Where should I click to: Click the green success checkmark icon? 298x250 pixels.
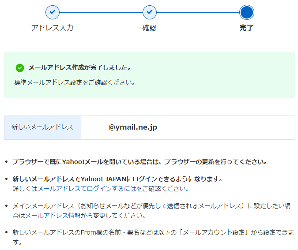tap(20, 68)
